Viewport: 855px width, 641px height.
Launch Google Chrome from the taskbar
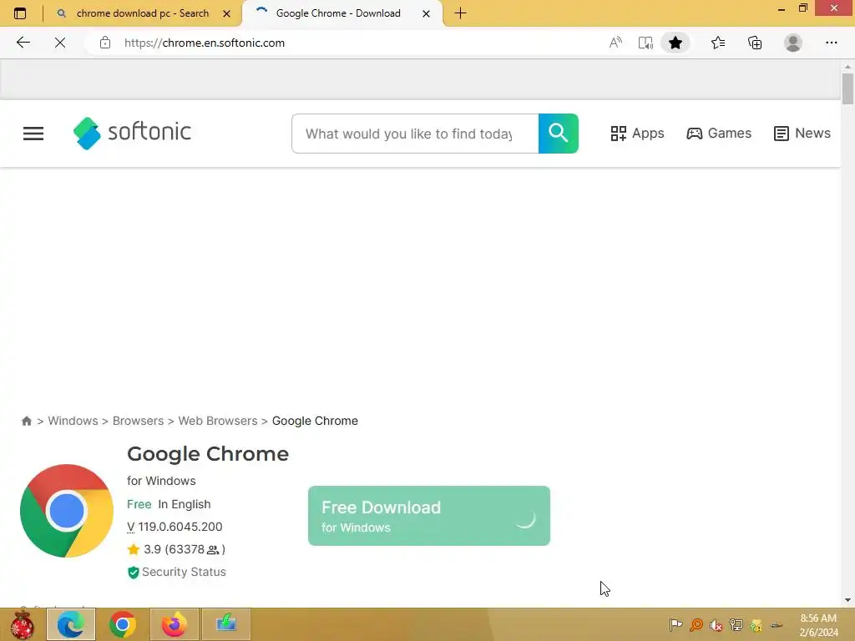pyautogui.click(x=123, y=624)
